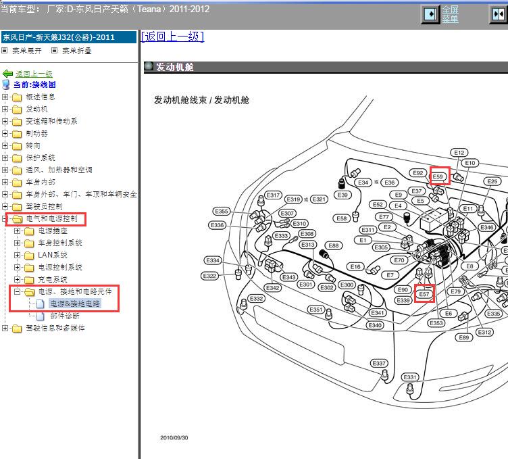Click connector label E88 in diagram
508x459 pixels.
pos(334,245)
